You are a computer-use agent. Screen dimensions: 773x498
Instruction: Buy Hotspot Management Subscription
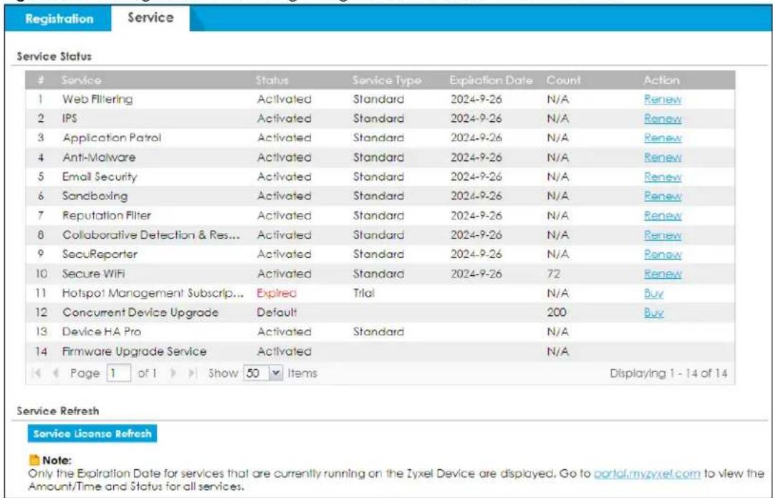[x=653, y=293]
